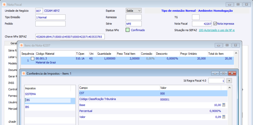Click the Impostos list header
The height and width of the screenshot is (125, 253).
tap(48, 88)
